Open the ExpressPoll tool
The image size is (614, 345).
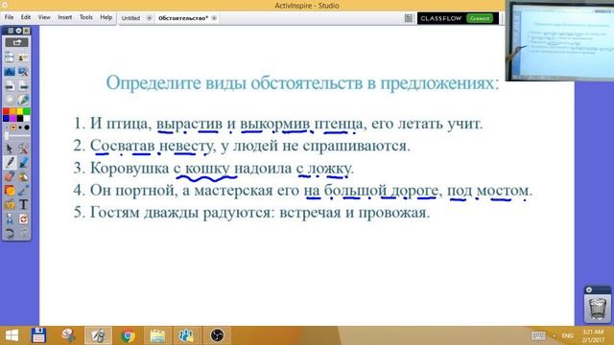tap(23, 100)
